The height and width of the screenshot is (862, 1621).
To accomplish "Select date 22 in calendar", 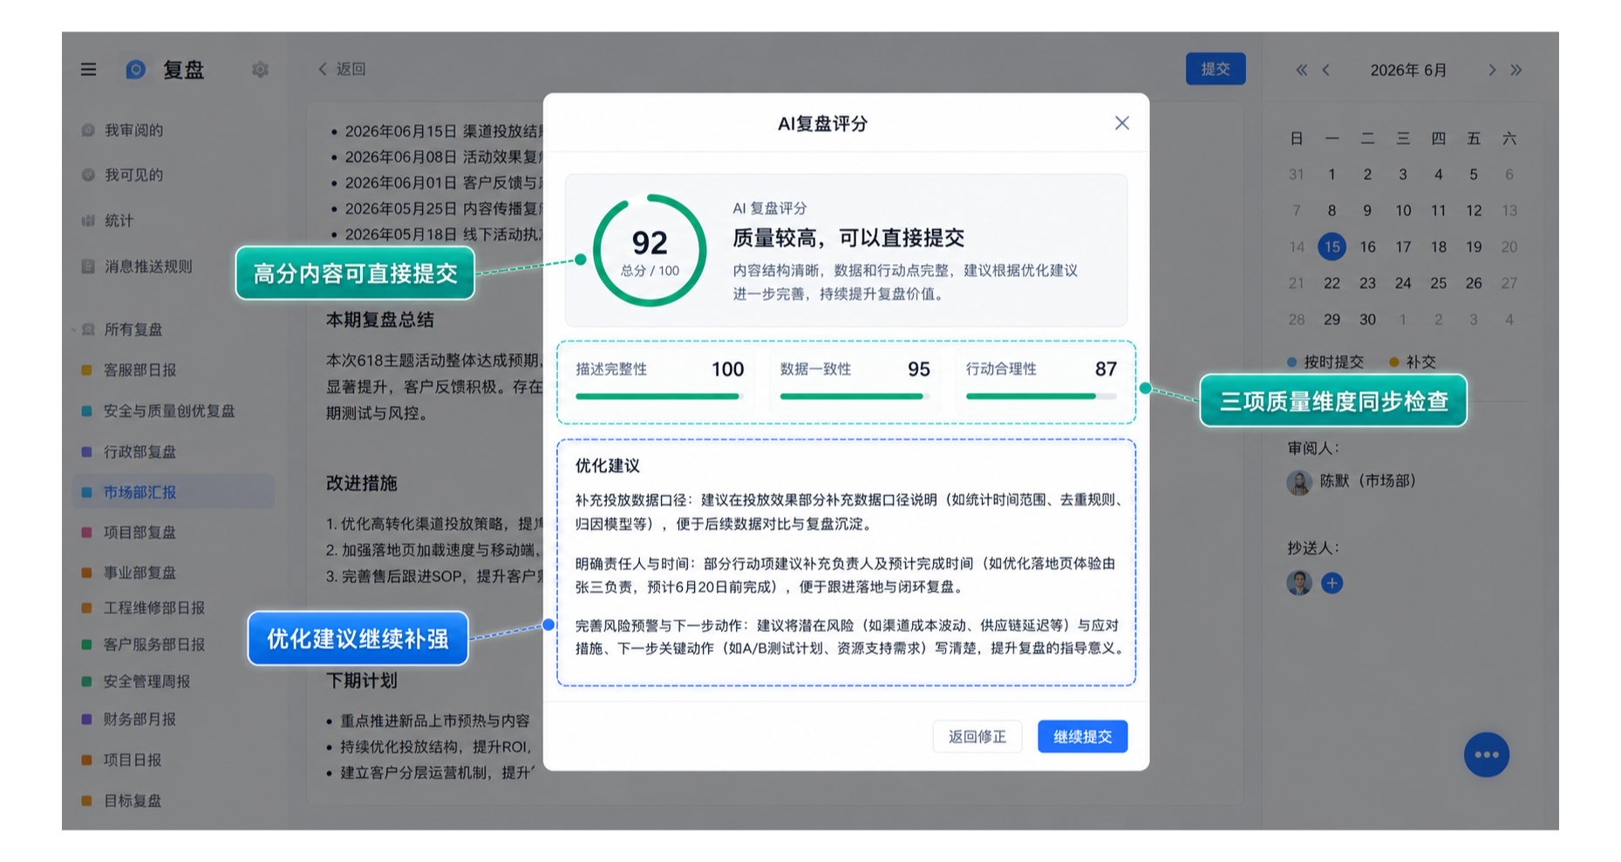I will tap(1332, 283).
